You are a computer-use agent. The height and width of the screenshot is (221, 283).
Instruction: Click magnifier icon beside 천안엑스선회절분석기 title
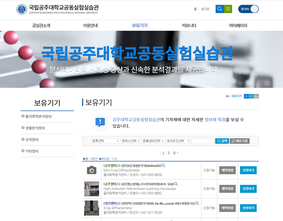click(197, 203)
